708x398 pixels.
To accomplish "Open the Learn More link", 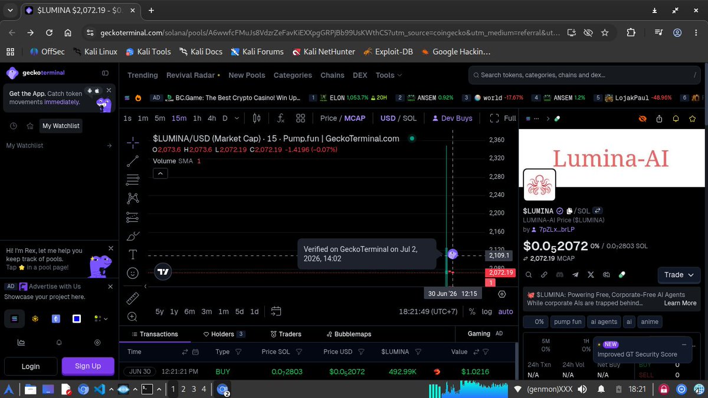I will (680, 303).
